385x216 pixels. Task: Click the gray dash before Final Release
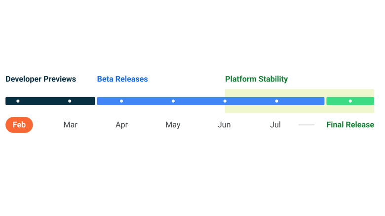(x=307, y=125)
